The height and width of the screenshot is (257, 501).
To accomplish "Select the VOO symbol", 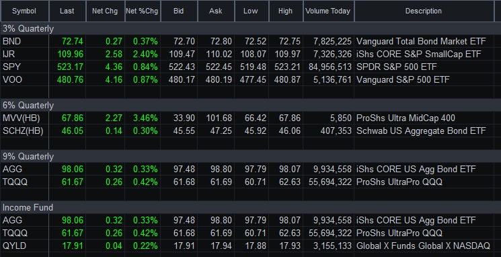I will 13,79.
